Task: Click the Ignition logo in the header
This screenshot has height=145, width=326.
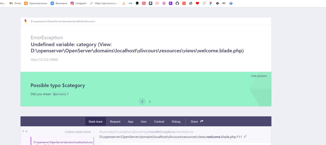Action: point(25,21)
